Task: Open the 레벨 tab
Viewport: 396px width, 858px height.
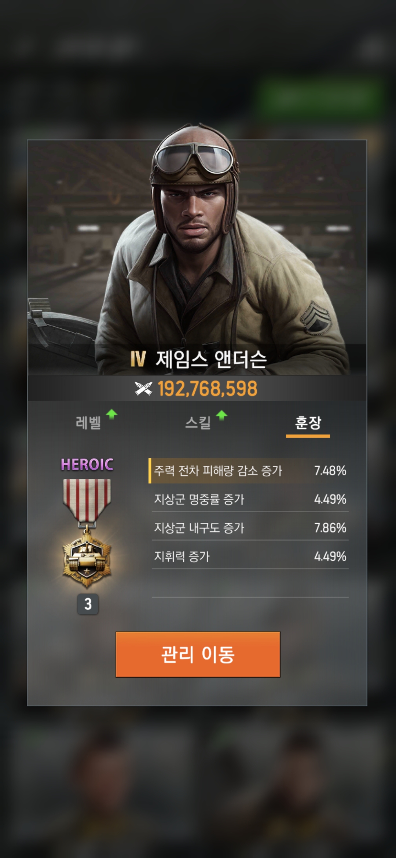Action: (x=88, y=423)
